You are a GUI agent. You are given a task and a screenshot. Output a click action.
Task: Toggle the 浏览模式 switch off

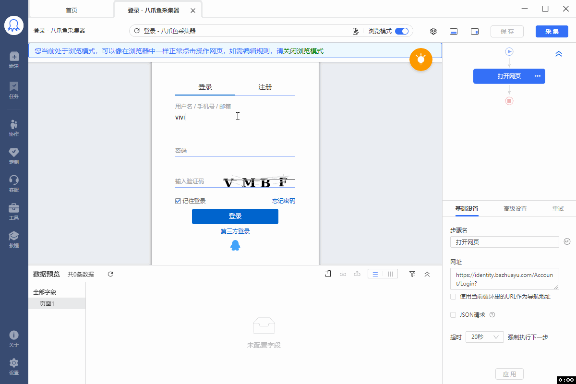(402, 31)
